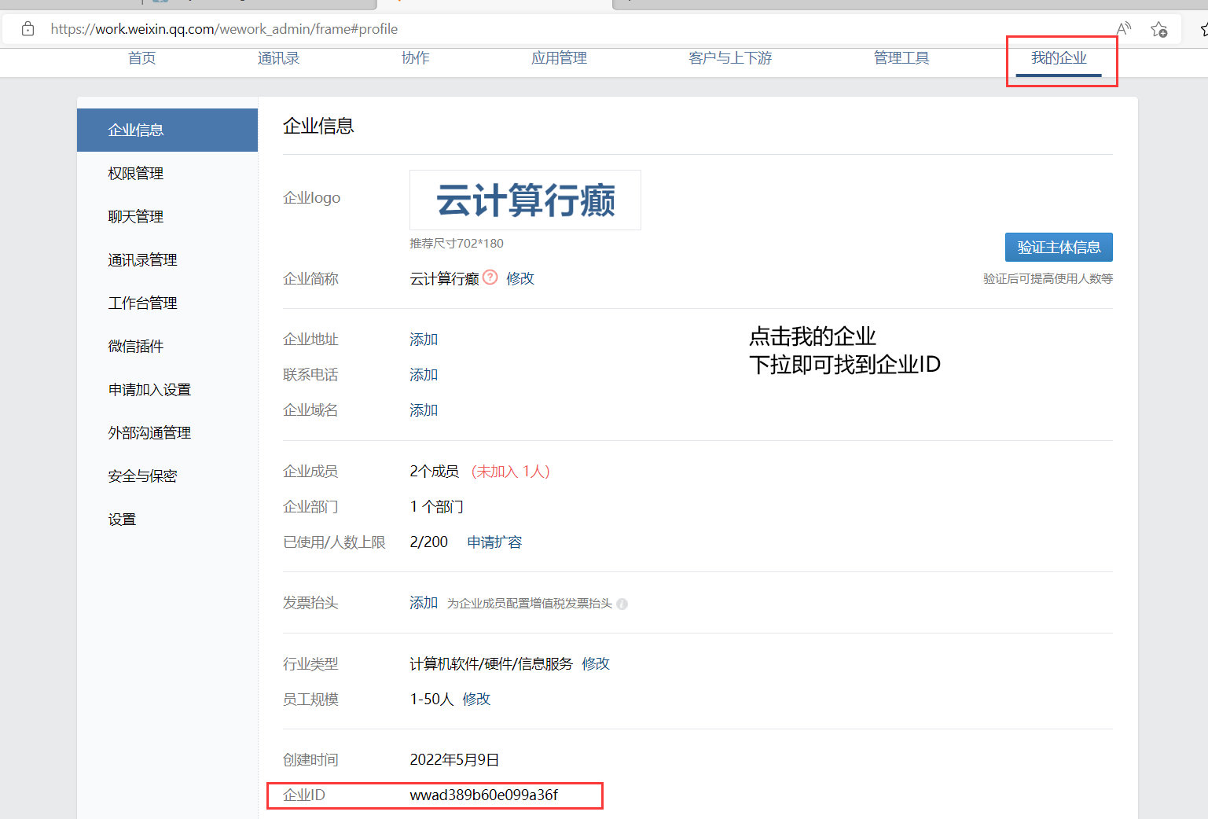This screenshot has height=819, width=1208.
Task: Click the 1 个部门 department count
Action: [437, 507]
